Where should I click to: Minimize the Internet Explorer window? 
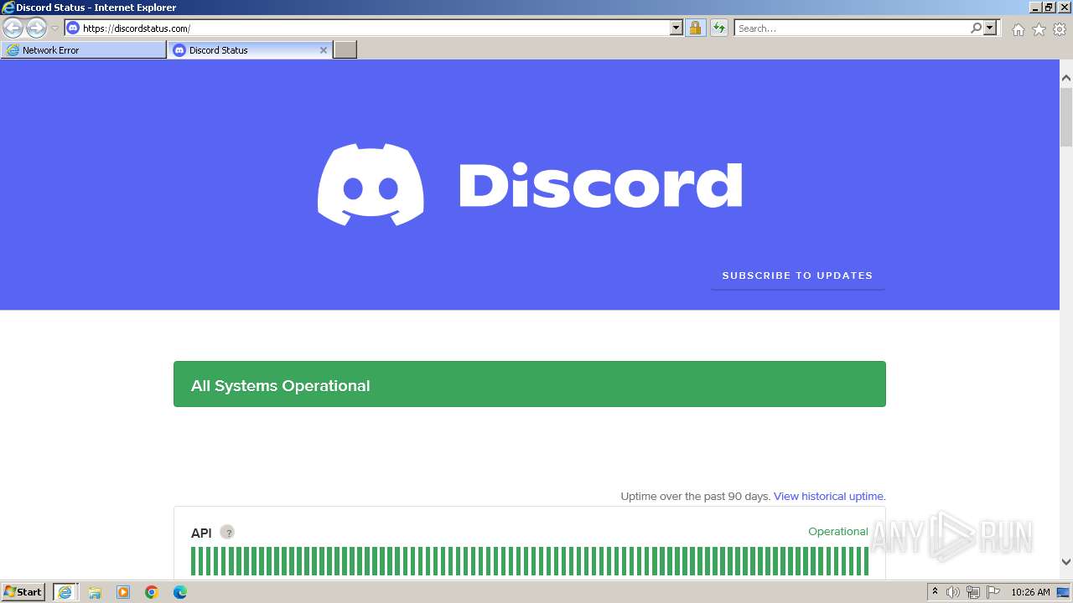point(1034,7)
